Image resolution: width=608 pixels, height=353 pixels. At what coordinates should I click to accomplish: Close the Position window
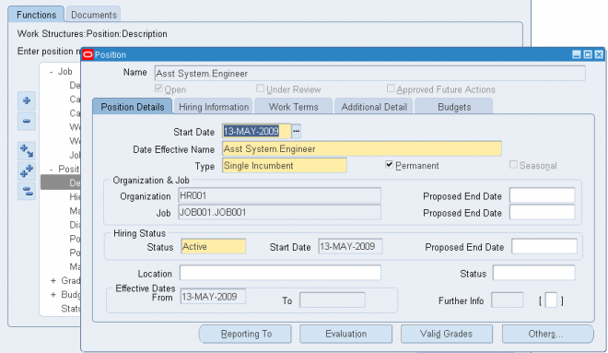coord(599,54)
